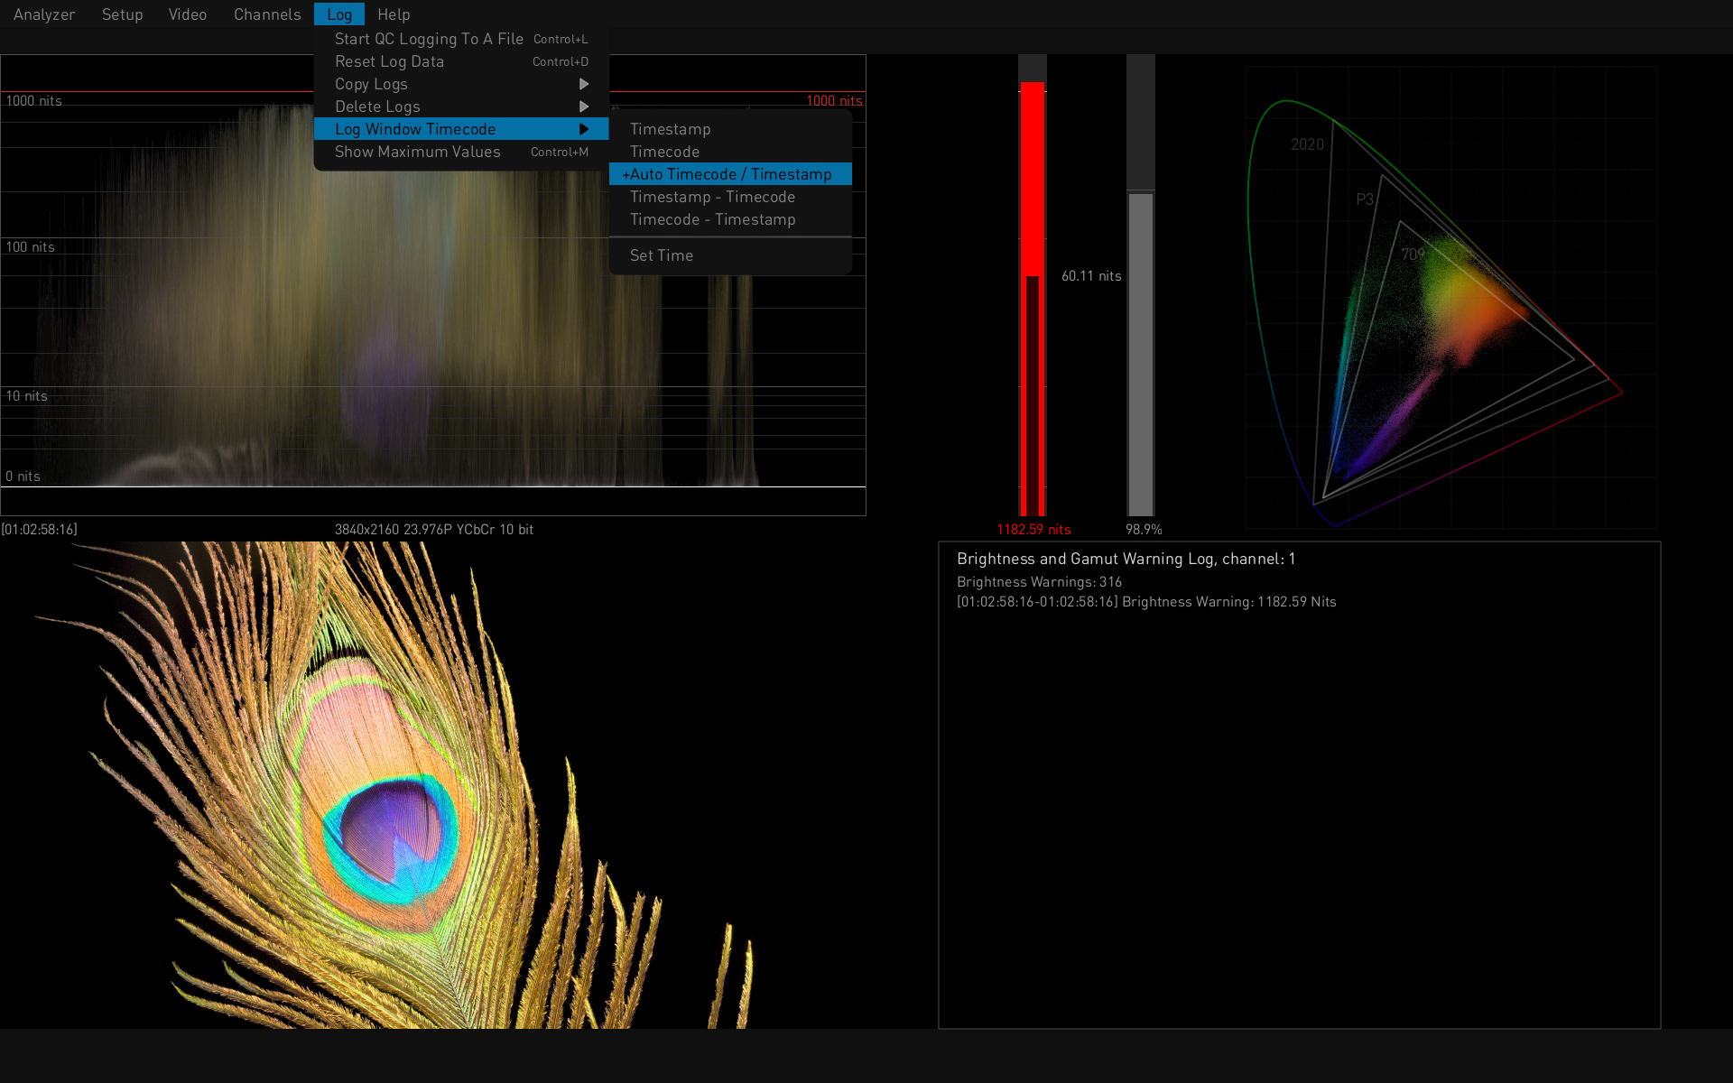Screen dimensions: 1733x1083
Task: Select checked Auto Timecode / Timestamp option
Action: point(727,174)
